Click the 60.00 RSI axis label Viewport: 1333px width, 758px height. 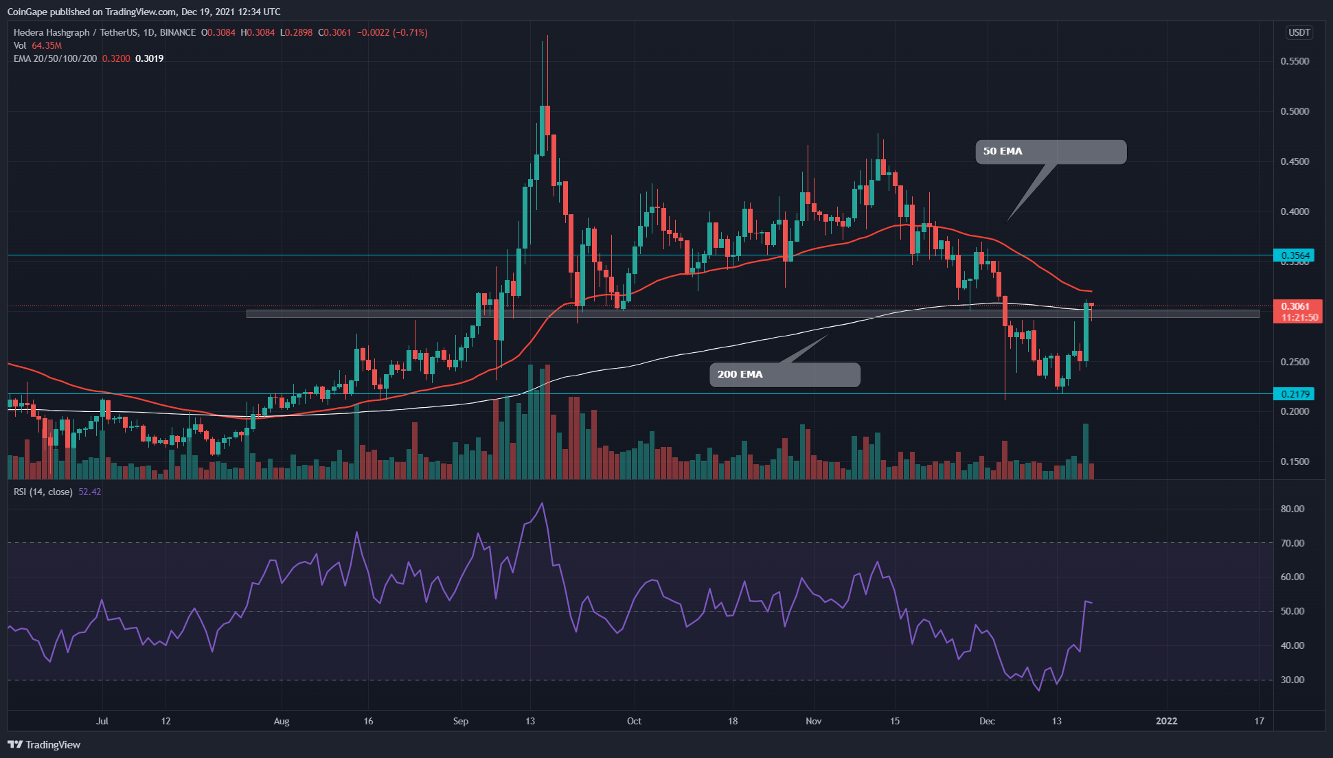1292,577
